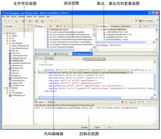Collapse the flexstore project node
Screen dimensions: 161x139
click(4, 33)
